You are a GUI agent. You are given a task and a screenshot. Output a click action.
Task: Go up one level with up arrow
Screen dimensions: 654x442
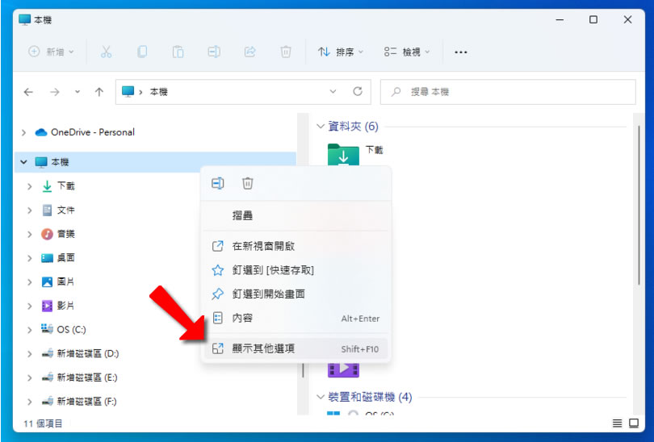tap(99, 92)
